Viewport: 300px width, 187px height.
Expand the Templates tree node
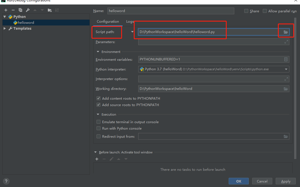click(x=5, y=29)
